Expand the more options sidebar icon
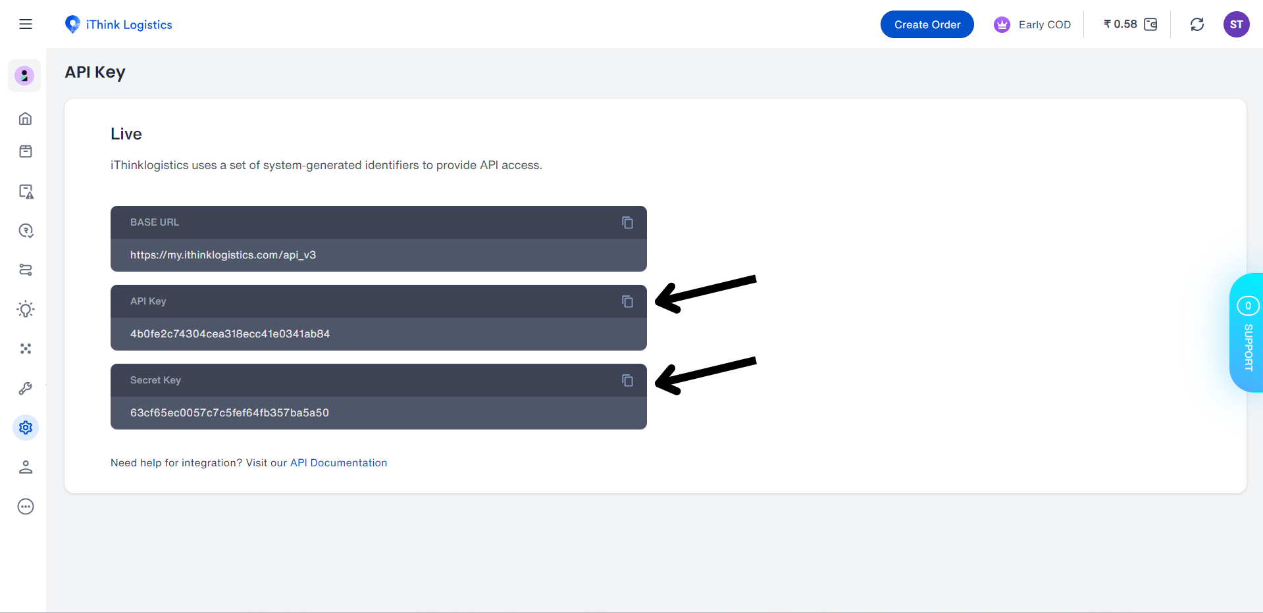Image resolution: width=1263 pixels, height=613 pixels. pos(26,506)
